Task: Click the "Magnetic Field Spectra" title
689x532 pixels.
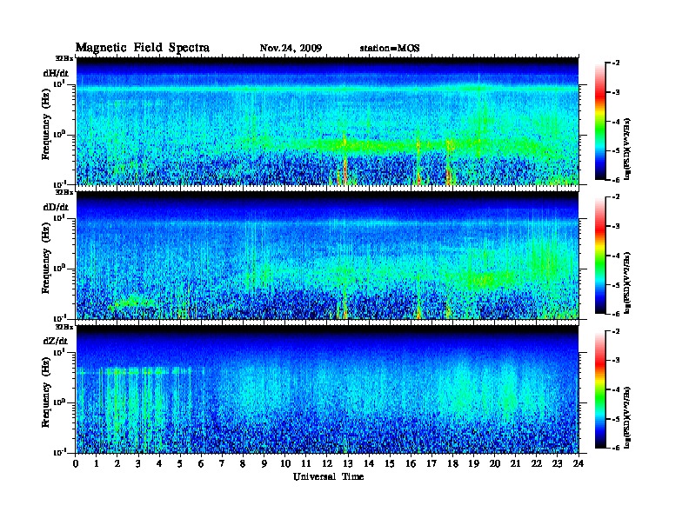Action: 143,48
